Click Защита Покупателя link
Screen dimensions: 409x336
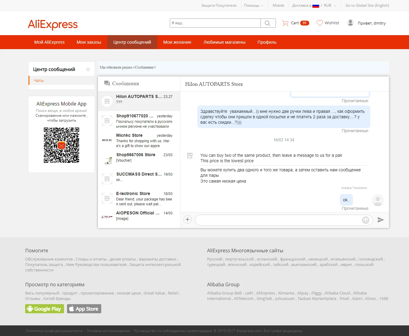(x=219, y=5)
